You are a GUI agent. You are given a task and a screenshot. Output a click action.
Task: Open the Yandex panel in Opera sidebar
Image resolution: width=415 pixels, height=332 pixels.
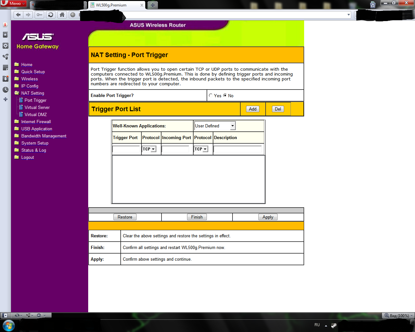(x=5, y=25)
